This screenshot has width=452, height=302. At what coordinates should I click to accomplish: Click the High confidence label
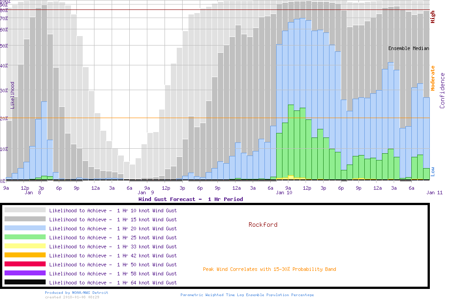(x=433, y=17)
